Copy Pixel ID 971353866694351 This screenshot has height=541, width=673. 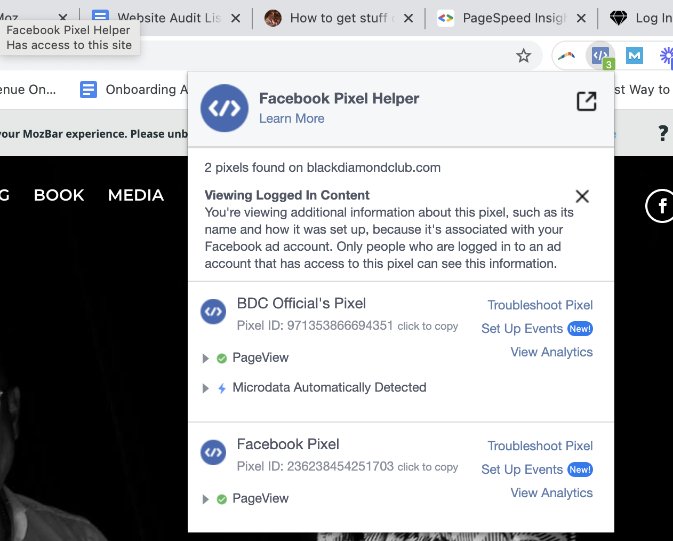coord(428,326)
